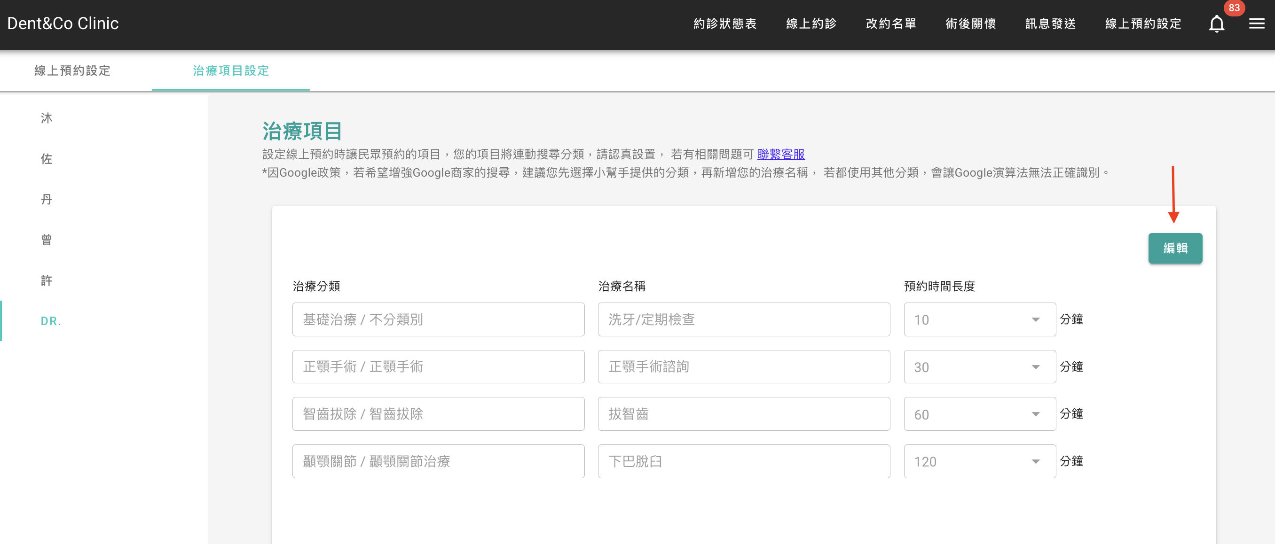This screenshot has height=544, width=1275.
Task: Select doctor 沐 in the sidebar
Action: 47,118
